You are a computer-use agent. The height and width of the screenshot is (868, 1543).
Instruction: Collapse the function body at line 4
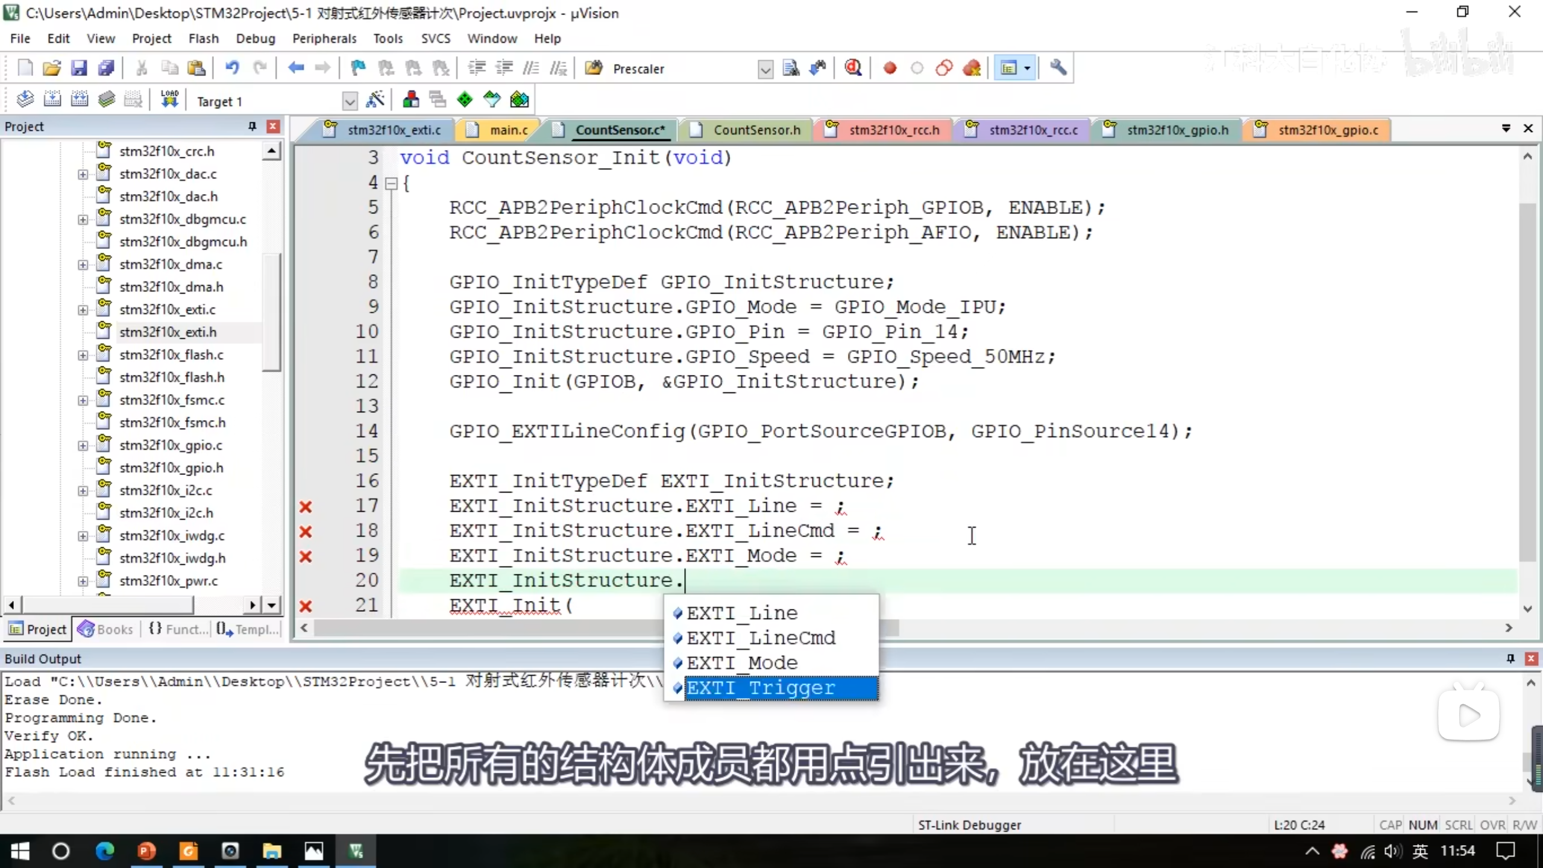point(391,183)
